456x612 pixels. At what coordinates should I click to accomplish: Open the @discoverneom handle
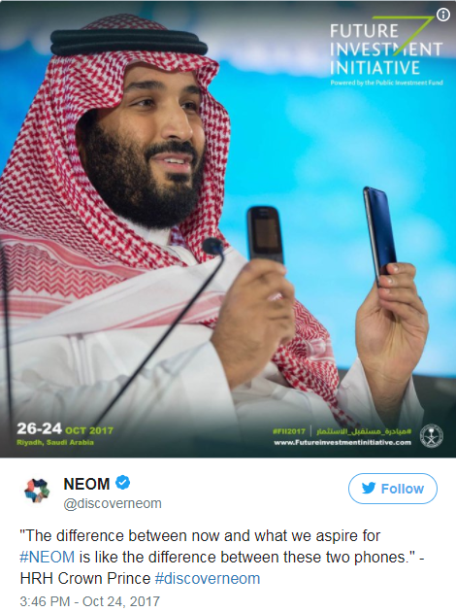coord(113,503)
